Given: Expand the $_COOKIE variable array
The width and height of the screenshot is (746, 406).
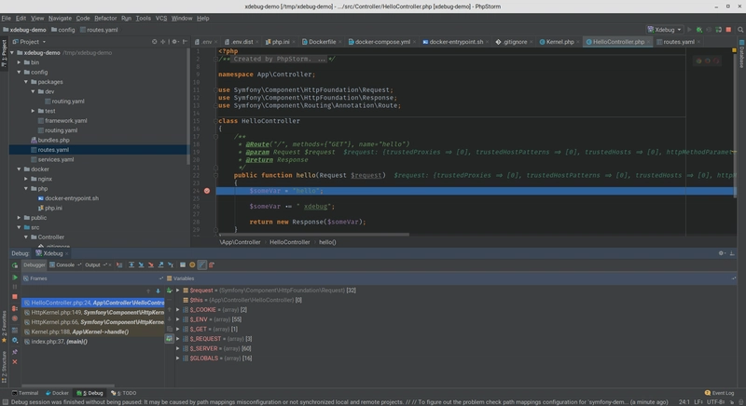Looking at the screenshot, I should 178,309.
